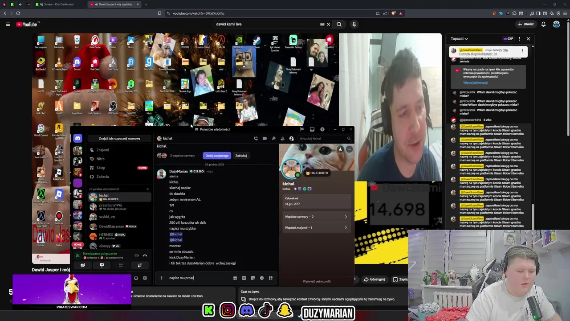Image resolution: width=570 pixels, height=321 pixels.
Task: Open the YouTube hamburger guide menu
Action: (8, 24)
